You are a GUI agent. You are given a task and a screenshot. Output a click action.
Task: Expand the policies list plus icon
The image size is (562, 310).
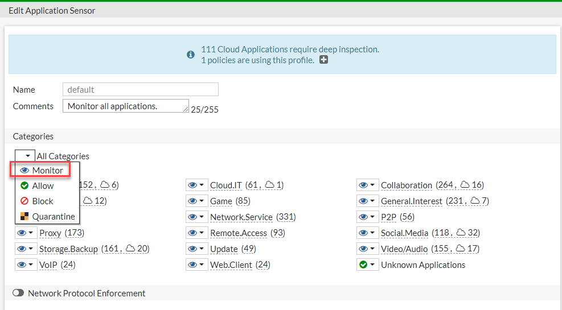(323, 60)
